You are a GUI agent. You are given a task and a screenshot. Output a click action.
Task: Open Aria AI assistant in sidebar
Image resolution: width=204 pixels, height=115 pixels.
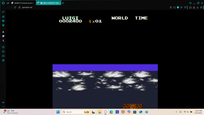coord(3,32)
